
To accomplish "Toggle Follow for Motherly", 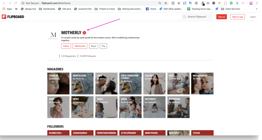I will [66, 46].
